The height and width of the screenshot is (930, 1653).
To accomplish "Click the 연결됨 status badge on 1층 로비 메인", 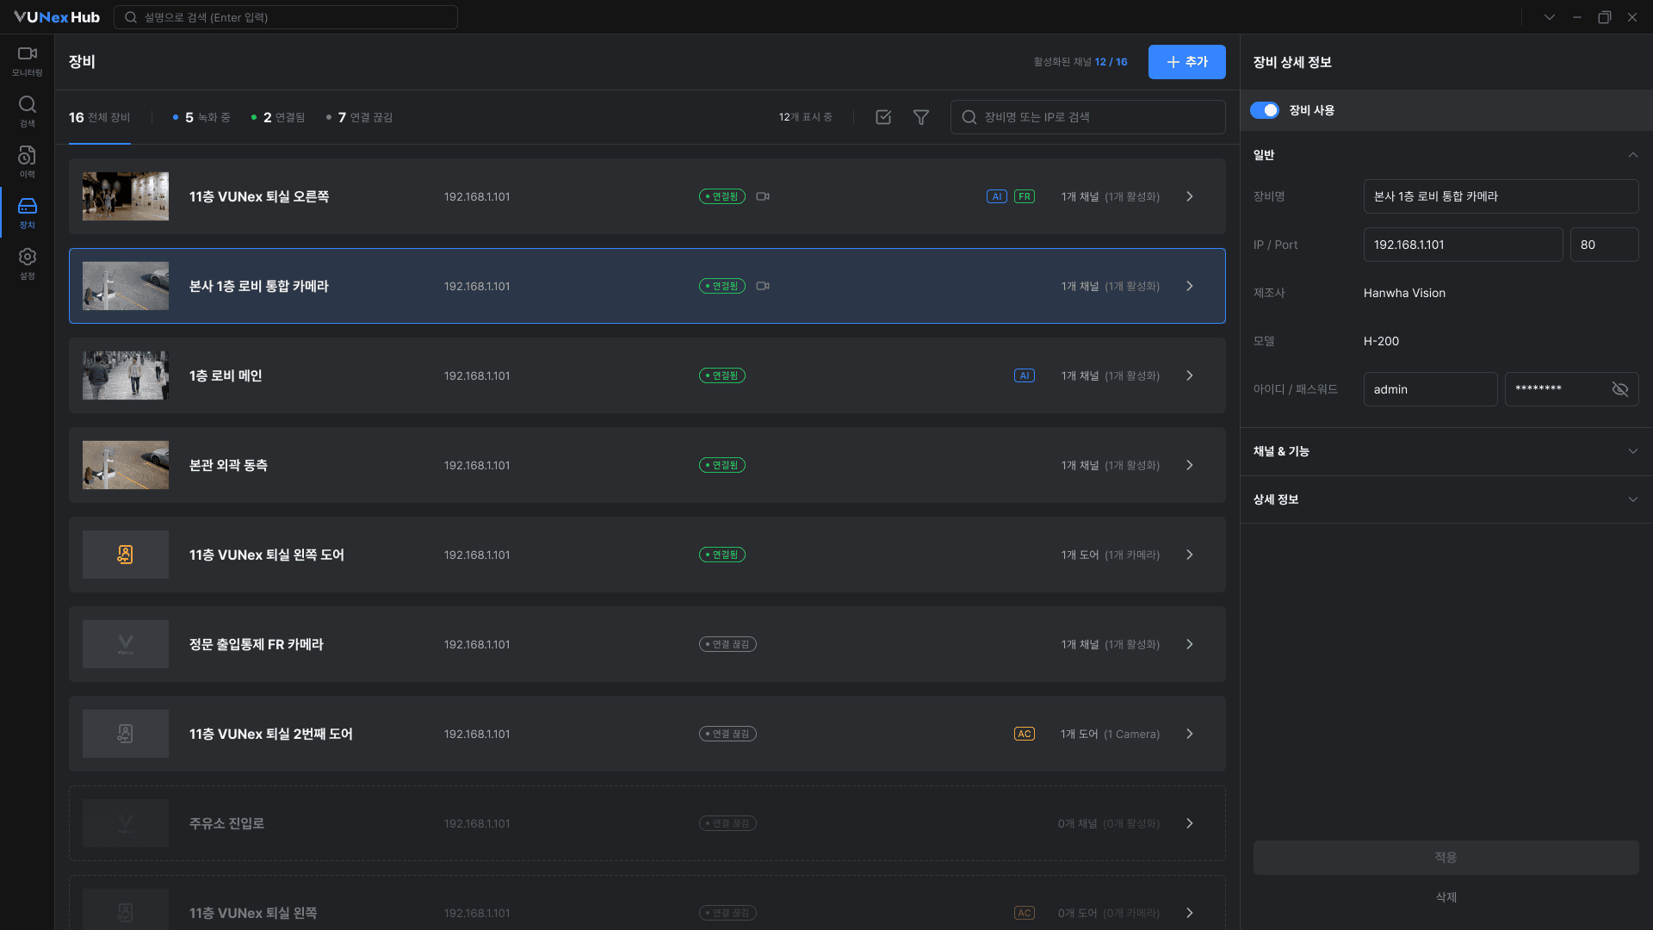I will coord(722,375).
